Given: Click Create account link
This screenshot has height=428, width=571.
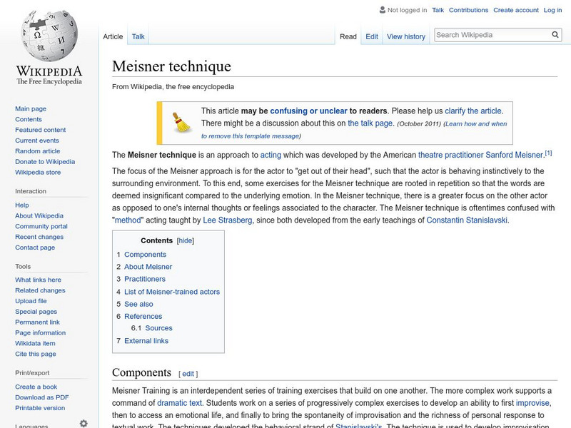Looking at the screenshot, I should pyautogui.click(x=515, y=10).
